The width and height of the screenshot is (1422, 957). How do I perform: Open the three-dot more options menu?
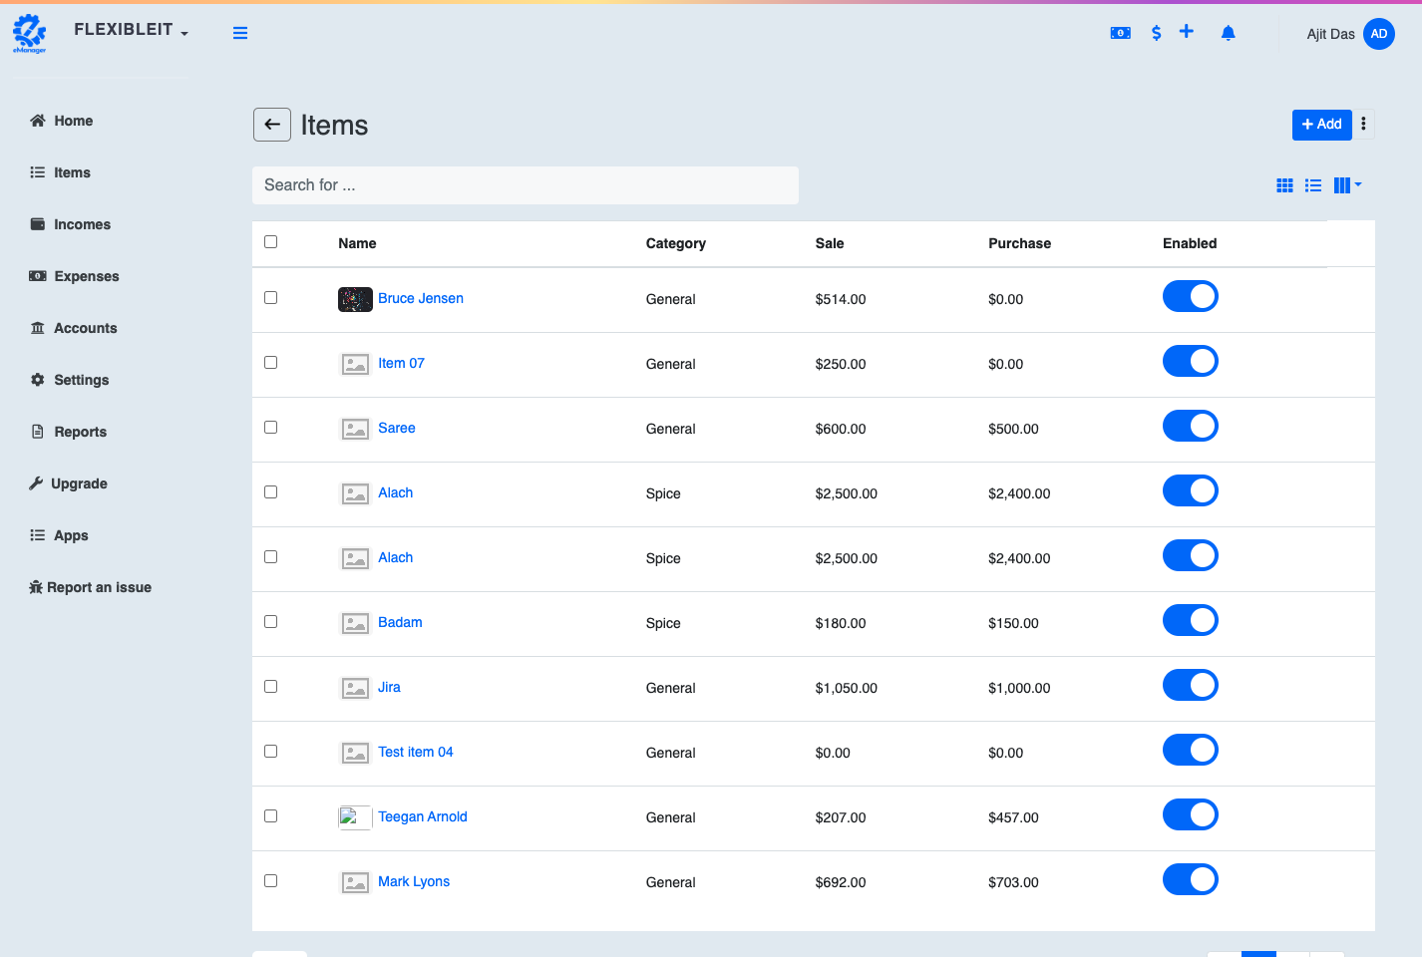click(x=1363, y=125)
